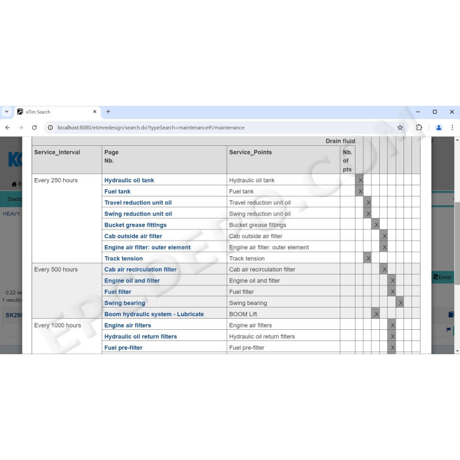Click the BOOM Lift service point cell

(283, 314)
